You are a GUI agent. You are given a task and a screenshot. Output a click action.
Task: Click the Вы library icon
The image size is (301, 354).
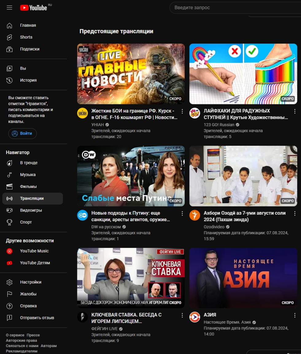(x=10, y=68)
